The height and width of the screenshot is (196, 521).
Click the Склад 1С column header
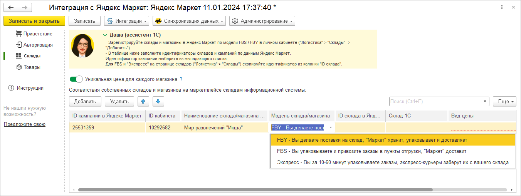coord(417,116)
